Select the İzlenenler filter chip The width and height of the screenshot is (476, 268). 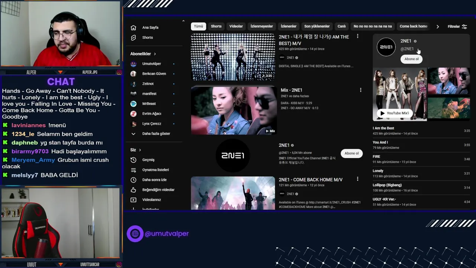pos(289,26)
